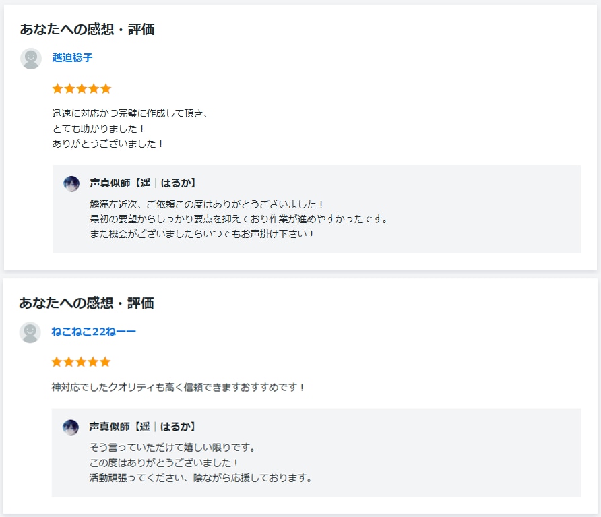Click the fifth star in 越迫稔子's rating
The image size is (601, 517).
point(106,88)
